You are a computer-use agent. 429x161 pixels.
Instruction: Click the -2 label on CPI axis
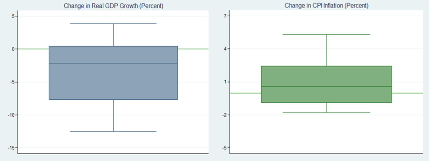tap(224, 115)
